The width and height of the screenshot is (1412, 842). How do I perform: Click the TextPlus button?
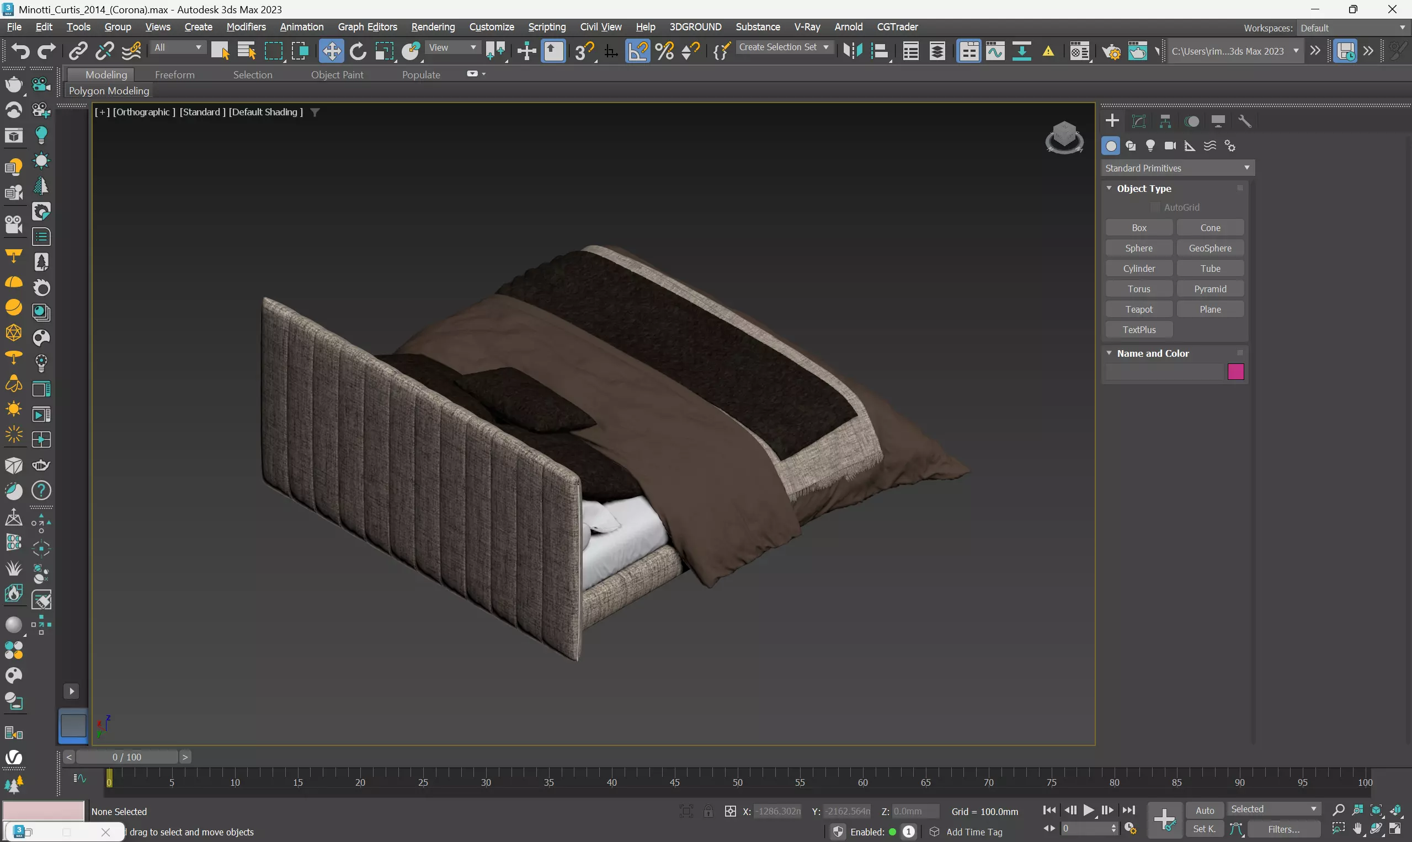click(1138, 330)
